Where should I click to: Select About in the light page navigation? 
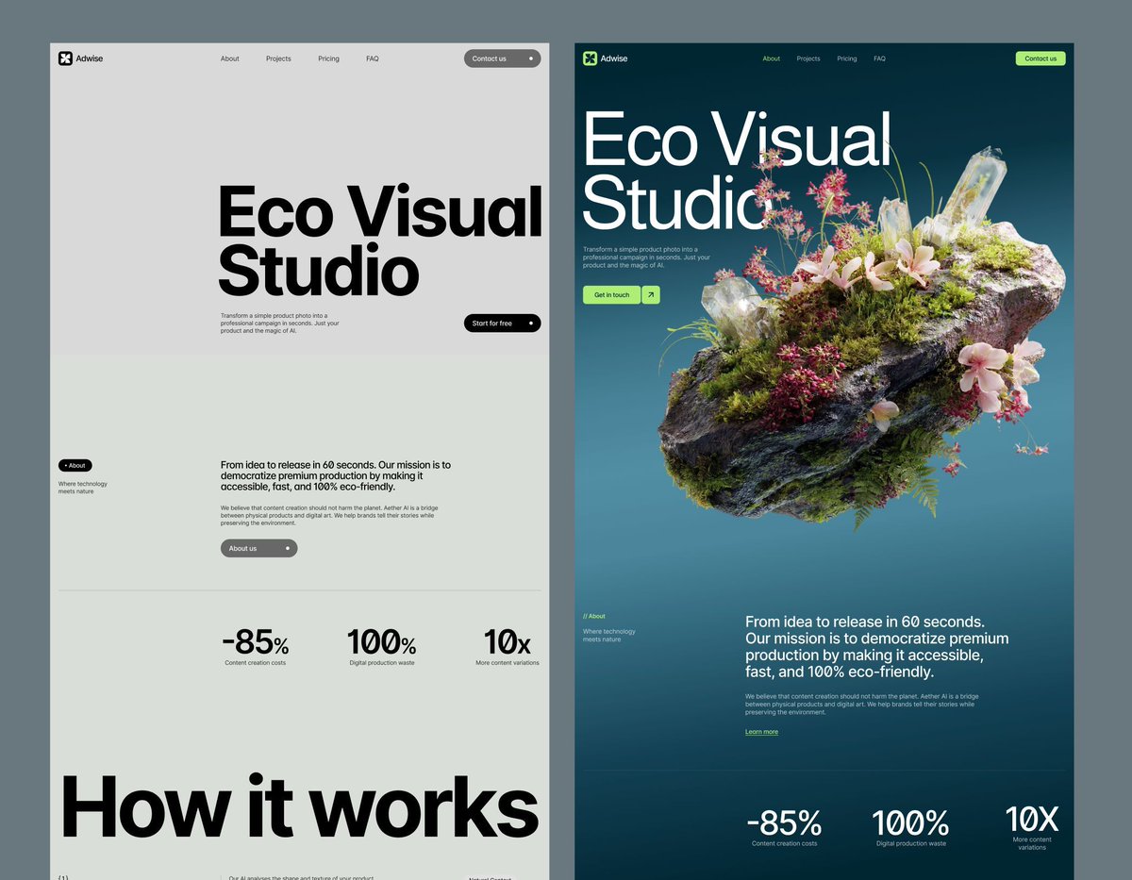click(x=229, y=58)
